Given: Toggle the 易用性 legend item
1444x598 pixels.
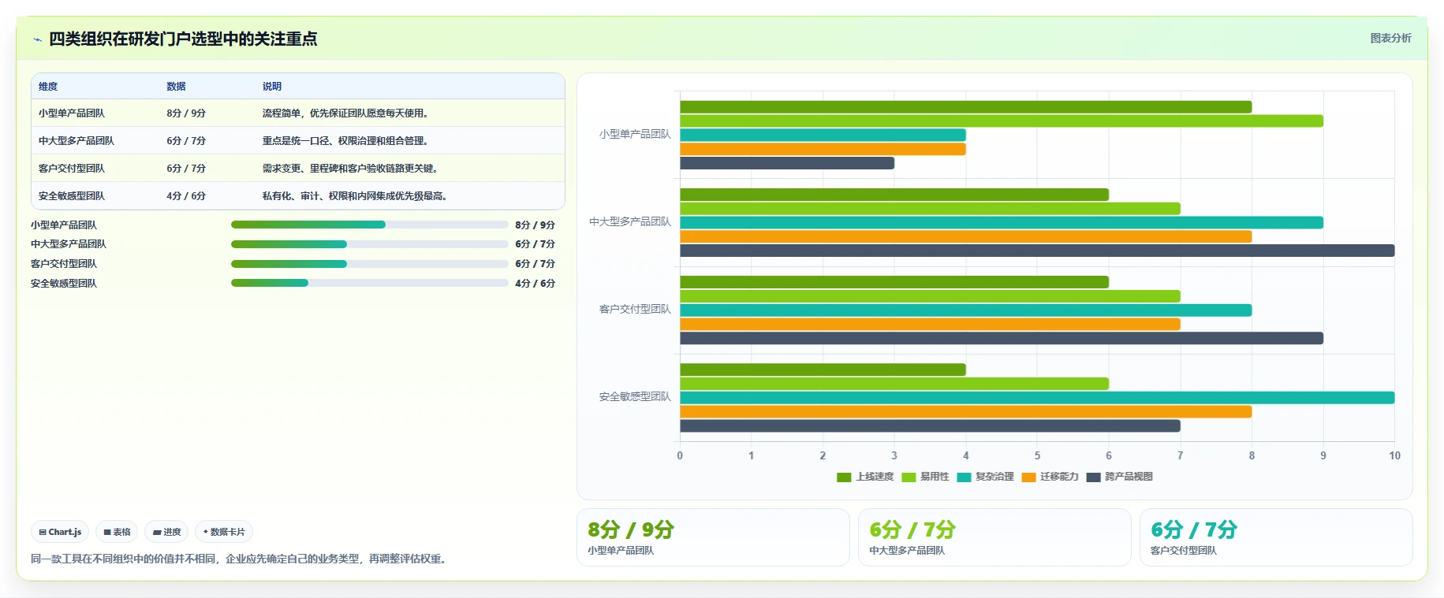Looking at the screenshot, I should click(x=925, y=477).
